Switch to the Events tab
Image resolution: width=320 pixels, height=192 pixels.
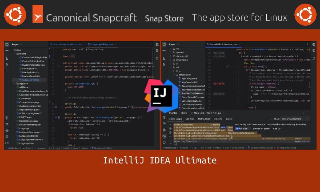click(x=229, y=119)
